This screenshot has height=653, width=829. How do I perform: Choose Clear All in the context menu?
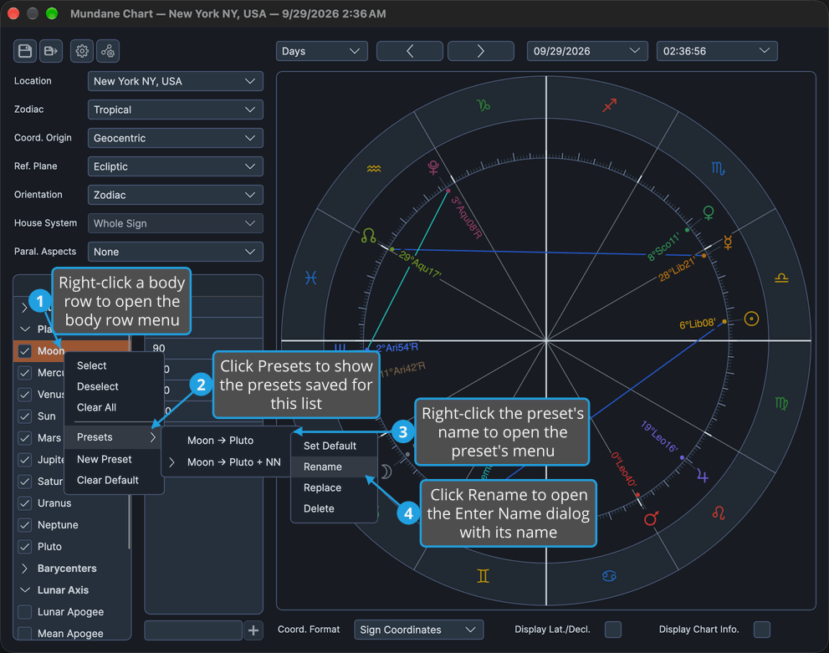[115, 407]
